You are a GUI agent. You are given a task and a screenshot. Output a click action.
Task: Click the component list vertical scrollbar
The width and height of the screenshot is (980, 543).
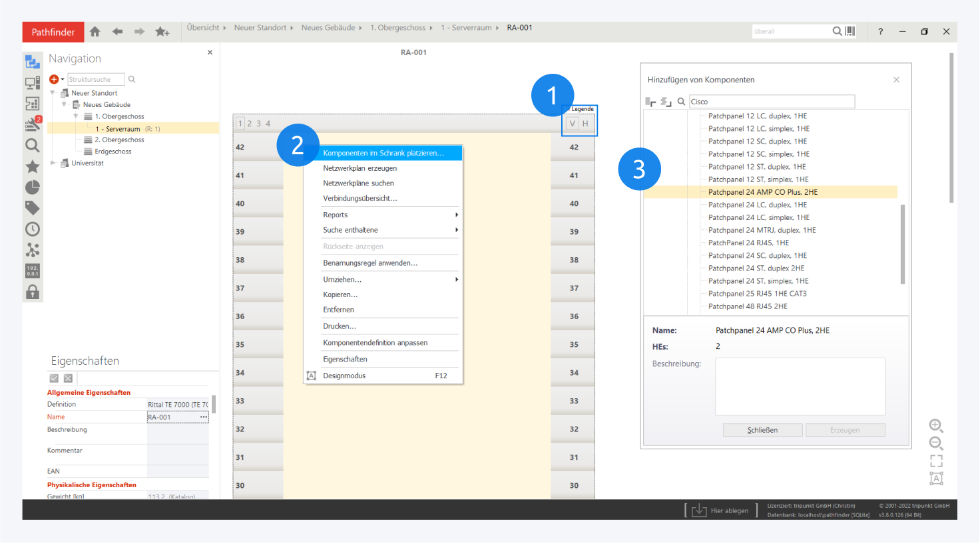[x=903, y=244]
